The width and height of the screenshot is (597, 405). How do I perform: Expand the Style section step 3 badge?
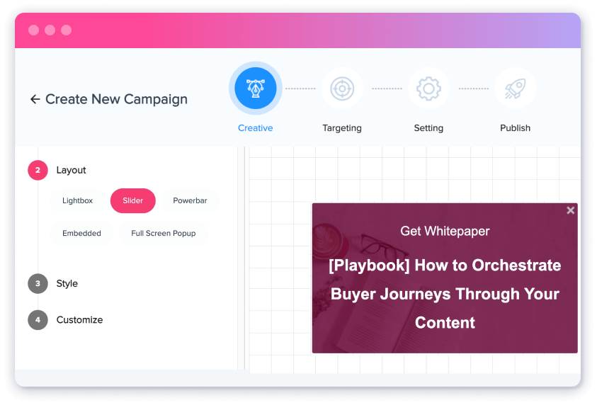pyautogui.click(x=38, y=284)
